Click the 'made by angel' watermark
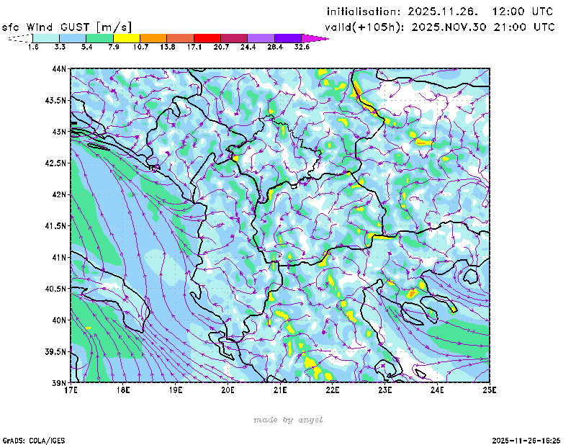 pyautogui.click(x=288, y=420)
